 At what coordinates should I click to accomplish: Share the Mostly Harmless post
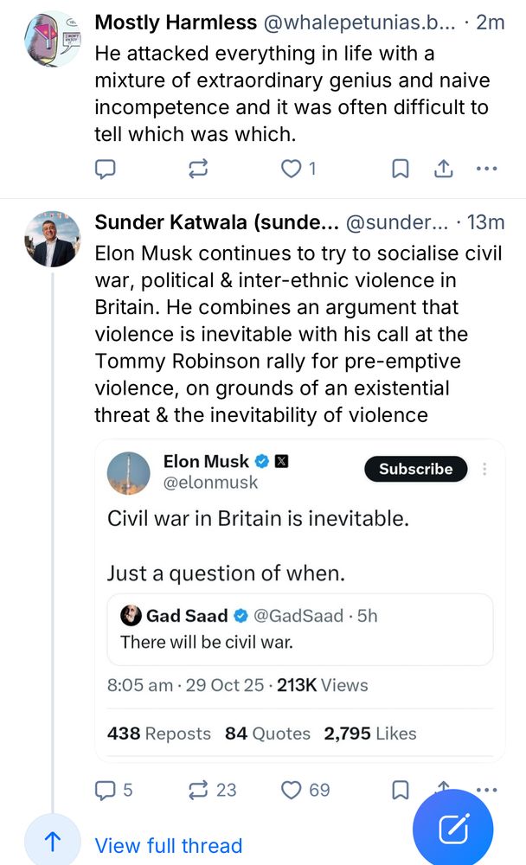(444, 169)
